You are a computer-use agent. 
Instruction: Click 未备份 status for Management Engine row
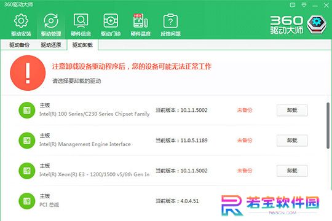[245, 141]
